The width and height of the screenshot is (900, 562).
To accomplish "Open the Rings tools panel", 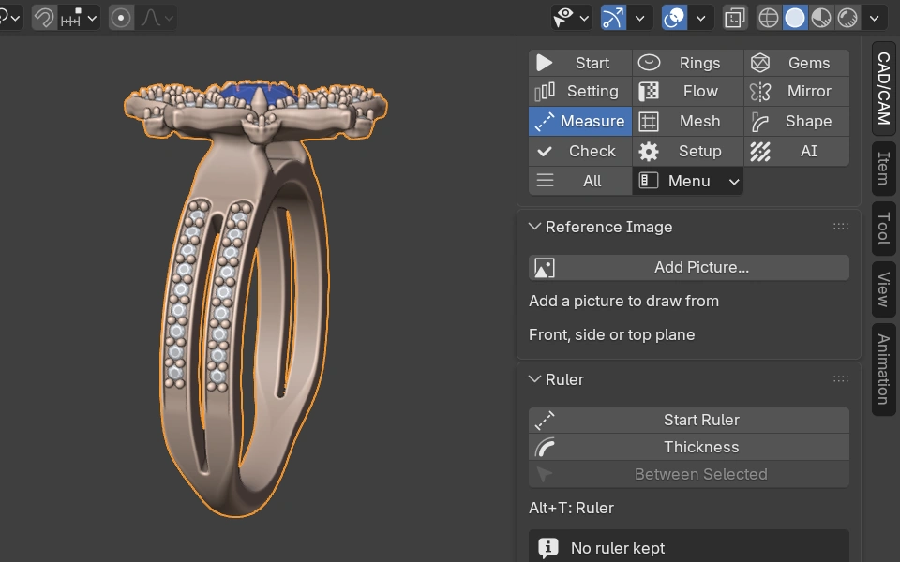I will pos(687,63).
